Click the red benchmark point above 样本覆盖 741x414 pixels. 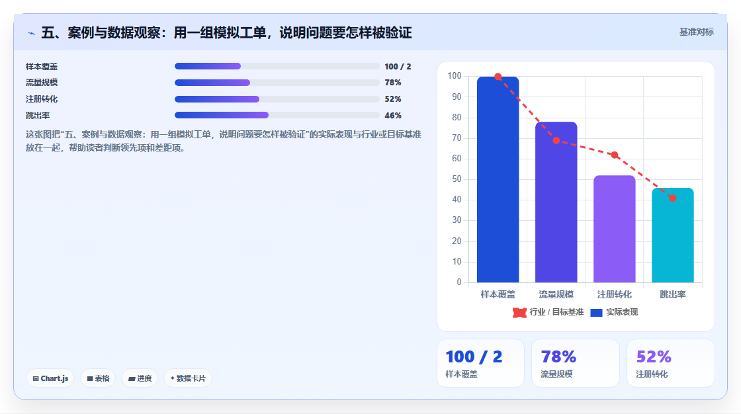pyautogui.click(x=498, y=77)
